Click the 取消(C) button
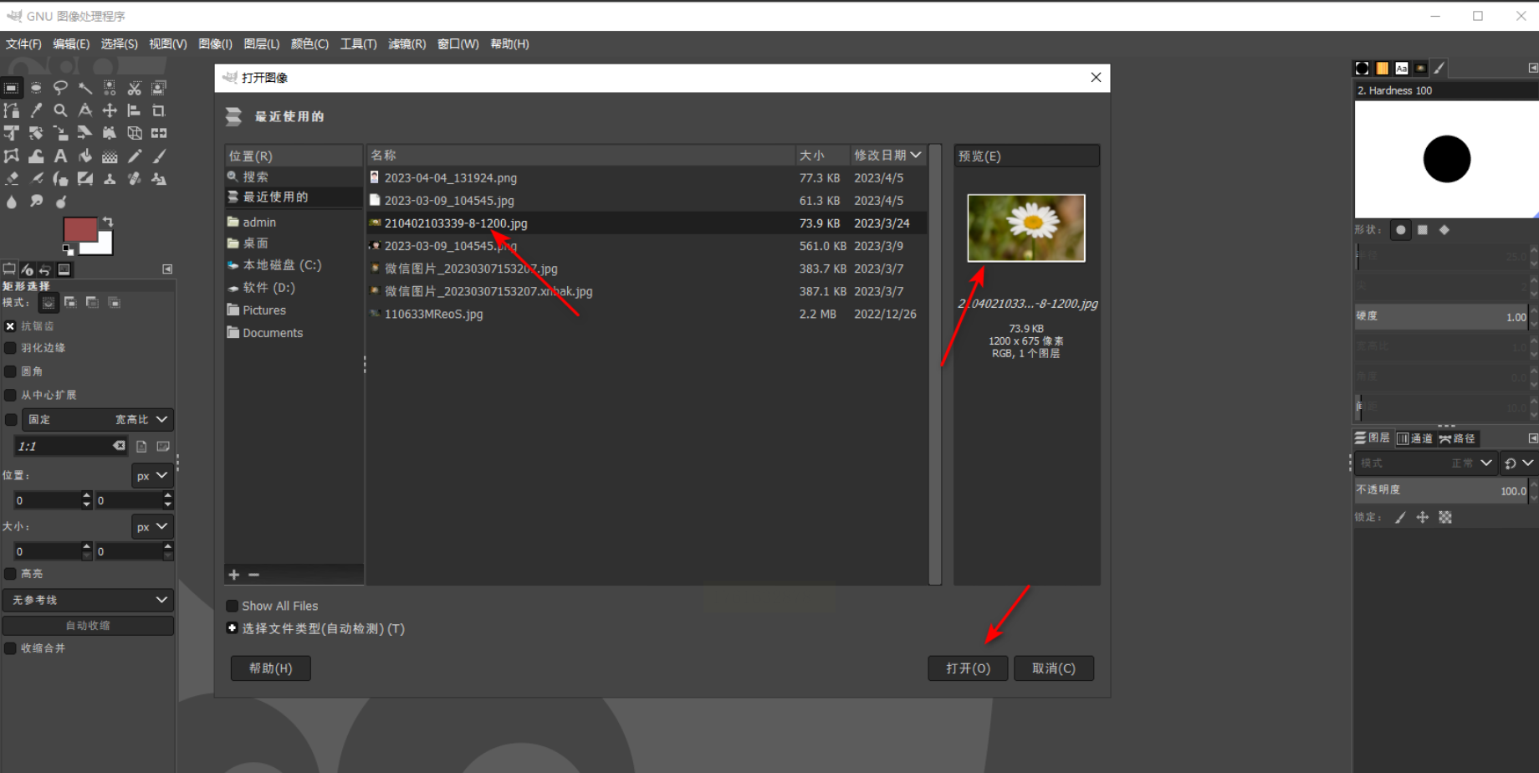This screenshot has height=773, width=1539. [1054, 668]
